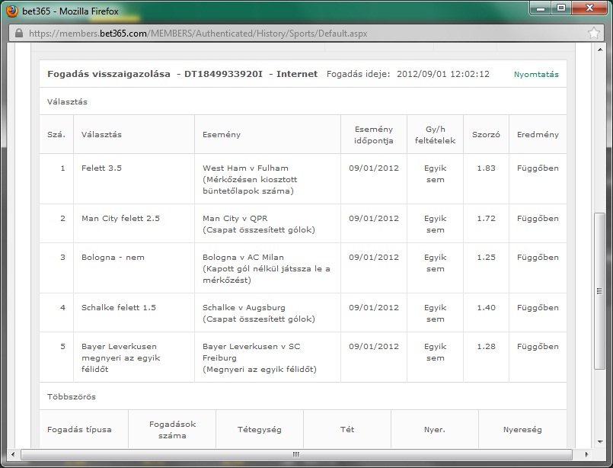This screenshot has width=613, height=468.
Task: Click the Esemény időpontja column header
Action: (374, 135)
